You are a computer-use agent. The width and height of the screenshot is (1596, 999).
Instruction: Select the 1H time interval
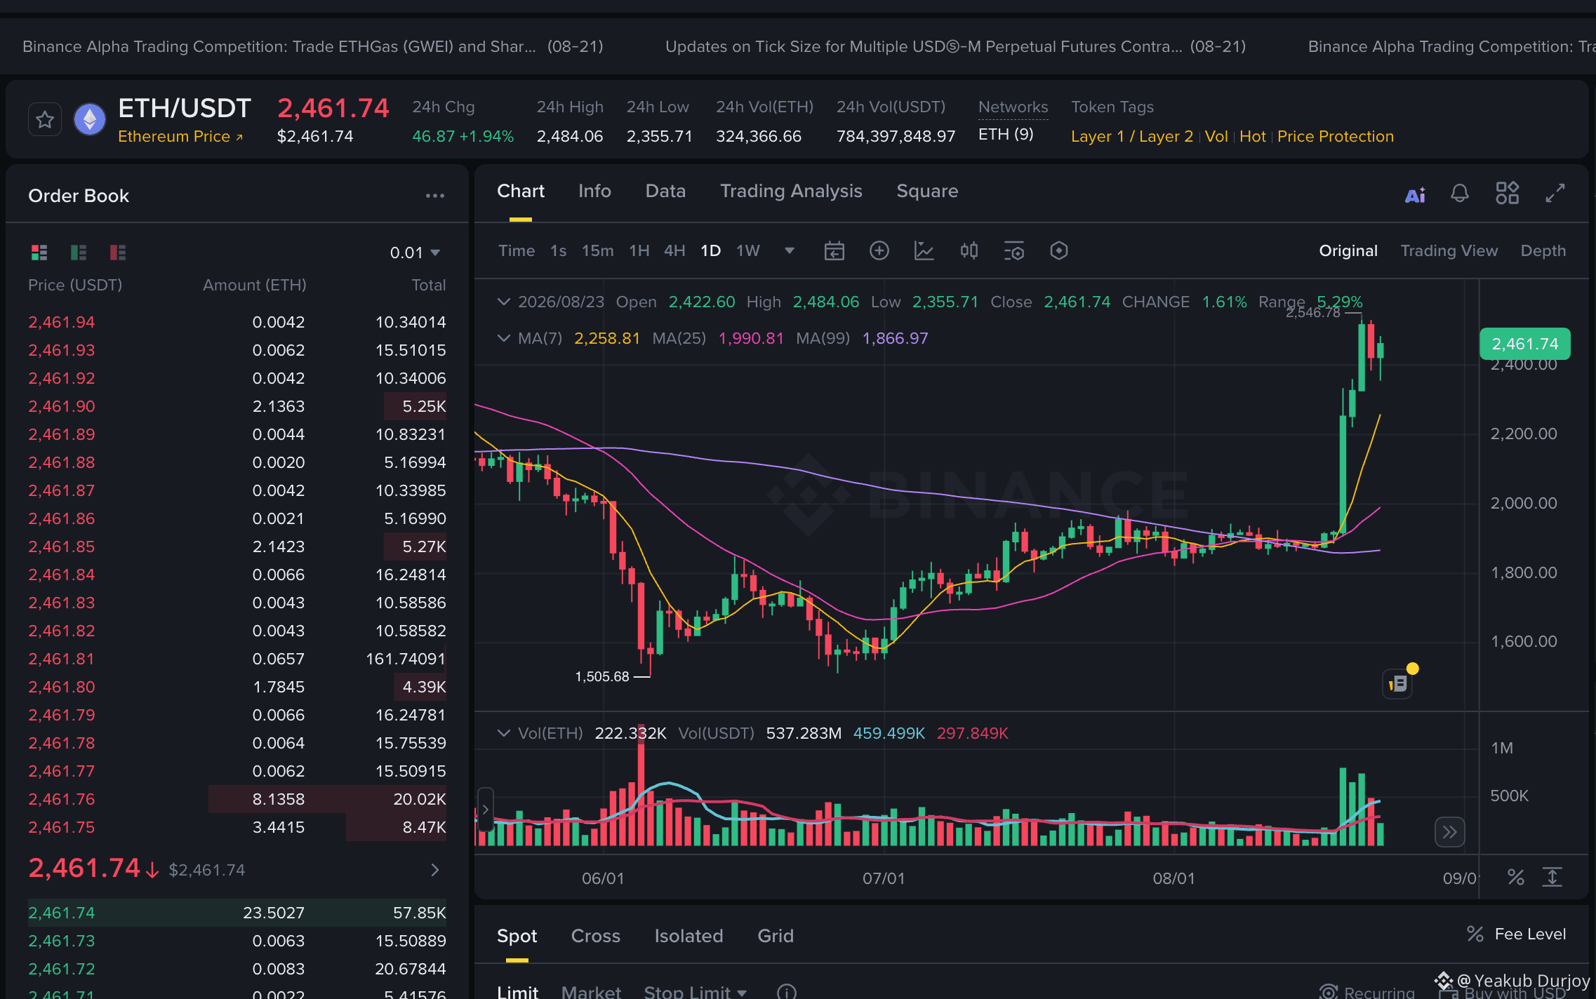[x=639, y=250]
